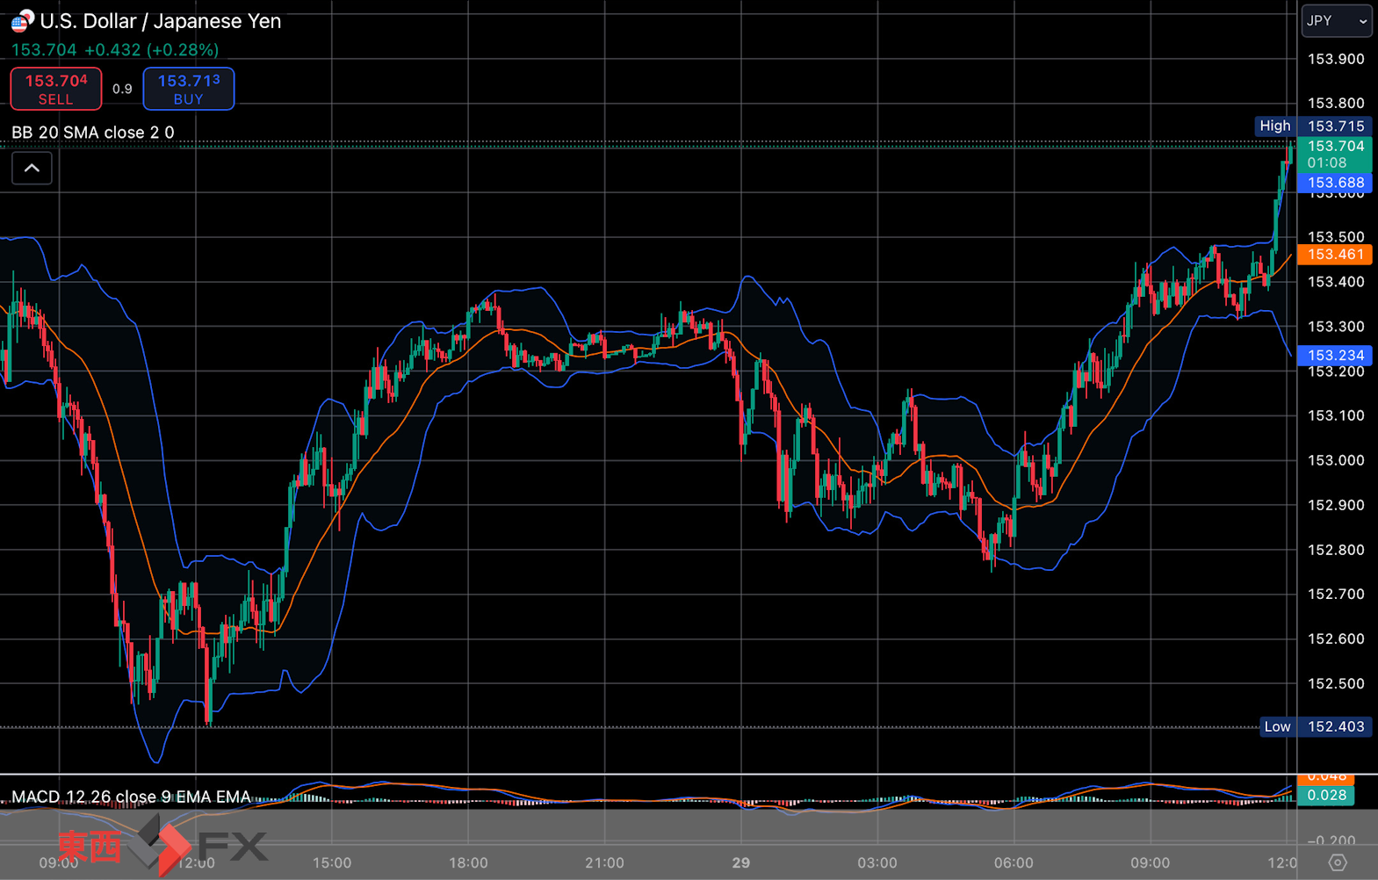This screenshot has height=880, width=1378.
Task: Click the red-and-gray FX watermark logo
Action: coord(164,846)
